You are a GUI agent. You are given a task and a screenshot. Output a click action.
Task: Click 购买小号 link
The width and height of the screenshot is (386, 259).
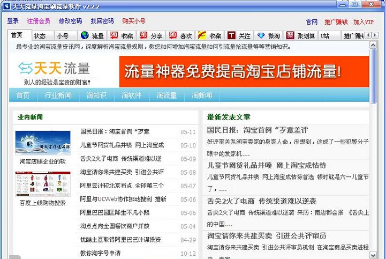(x=134, y=21)
